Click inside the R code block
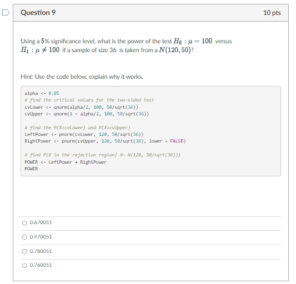This screenshot has width=296, height=284. 150,131
